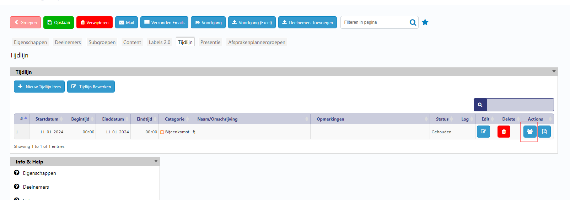Sort table by Status column

pos(442,119)
